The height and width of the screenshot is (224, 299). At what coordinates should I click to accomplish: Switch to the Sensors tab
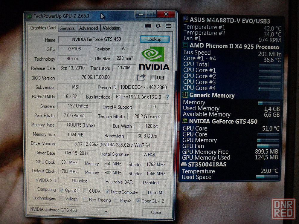67,28
